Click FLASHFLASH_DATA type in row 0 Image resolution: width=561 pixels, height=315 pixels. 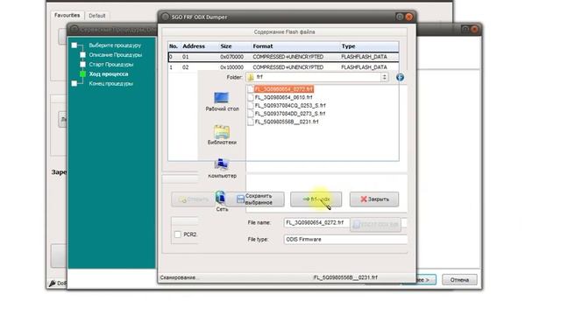(x=364, y=57)
